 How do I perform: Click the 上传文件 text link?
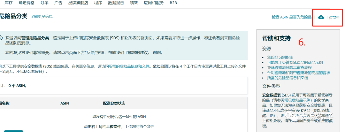click(333, 18)
